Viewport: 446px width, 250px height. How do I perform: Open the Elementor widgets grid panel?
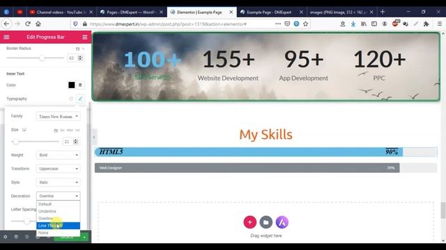tap(85, 37)
